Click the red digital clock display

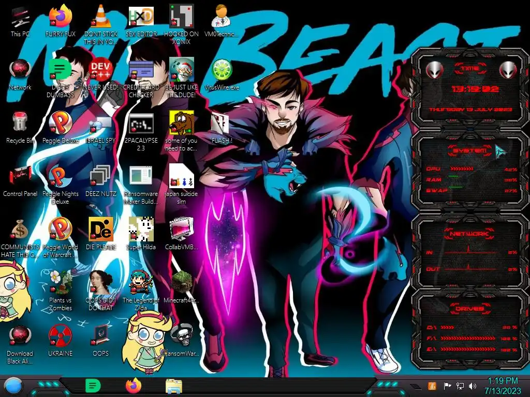475,89
